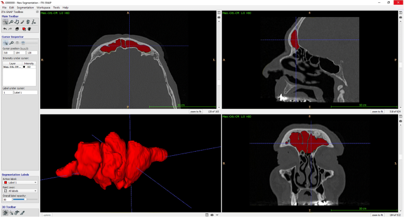Open the Workspace menu

43,8
